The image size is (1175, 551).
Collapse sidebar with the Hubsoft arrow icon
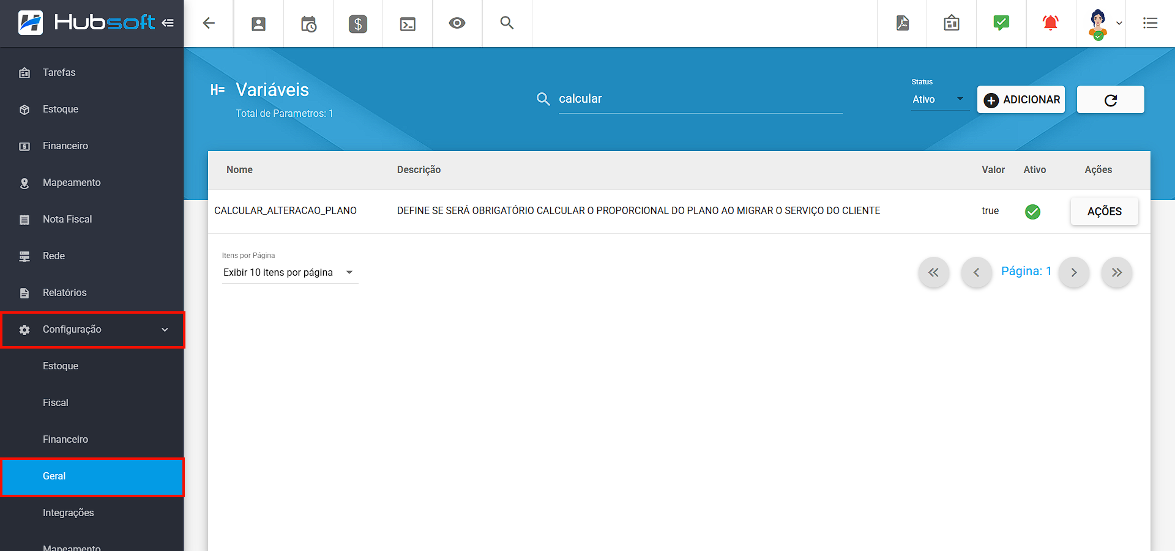[x=168, y=23]
